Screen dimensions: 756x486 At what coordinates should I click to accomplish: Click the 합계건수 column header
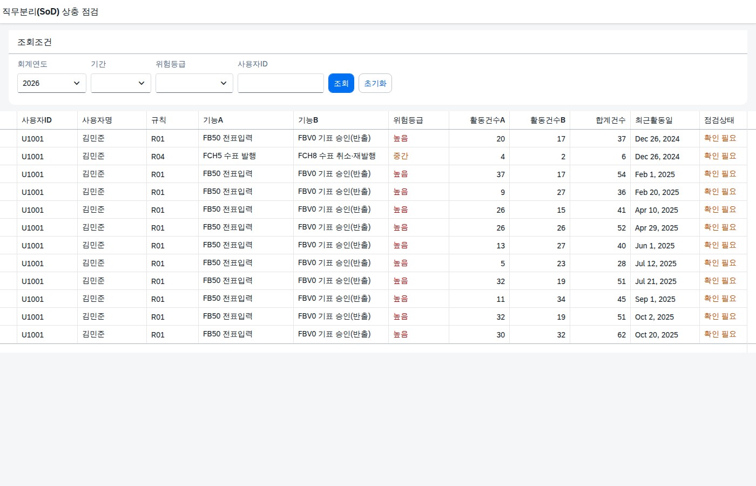[x=600, y=120]
